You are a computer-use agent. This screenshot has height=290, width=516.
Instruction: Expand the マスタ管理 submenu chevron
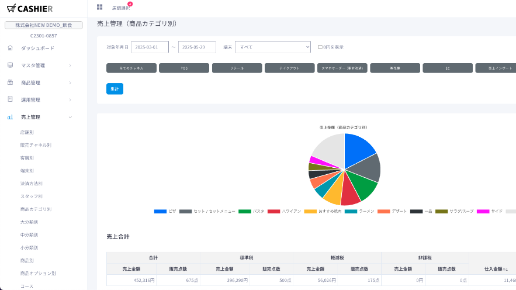70,65
